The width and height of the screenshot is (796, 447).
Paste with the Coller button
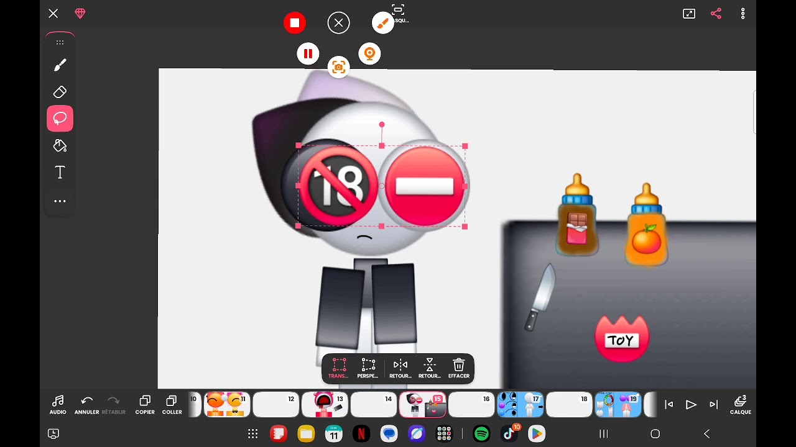[172, 405]
